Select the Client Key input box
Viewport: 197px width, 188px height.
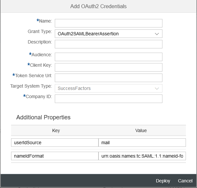(109, 67)
